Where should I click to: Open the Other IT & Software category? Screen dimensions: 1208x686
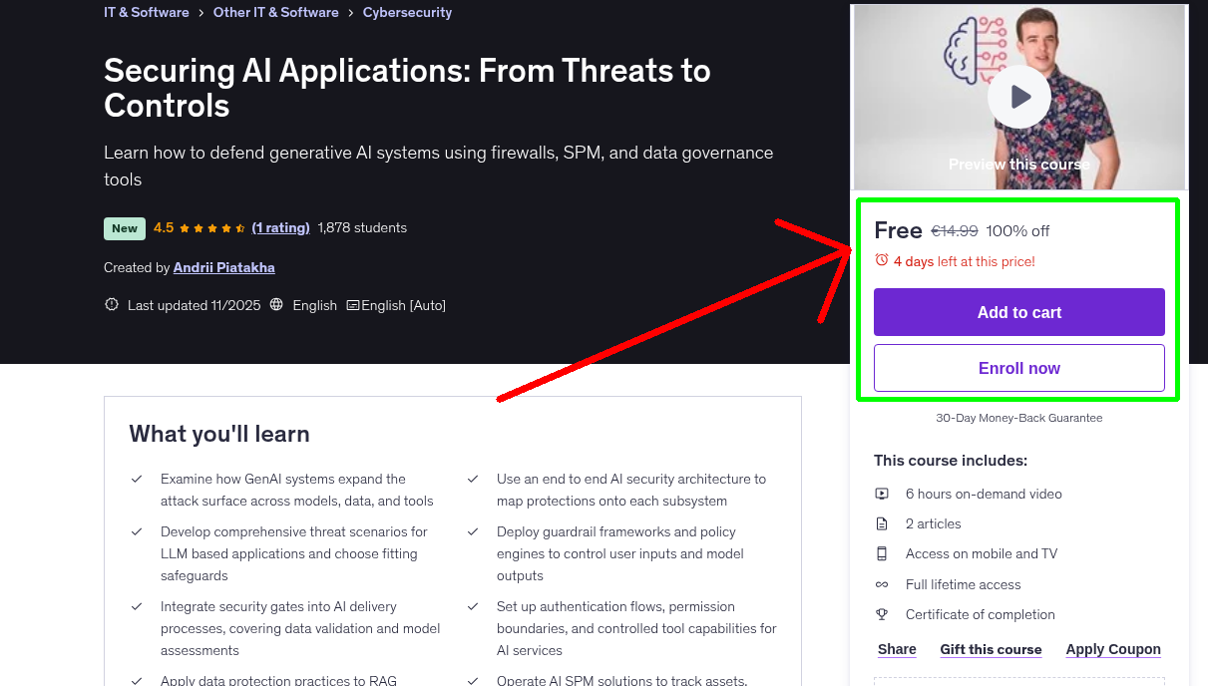click(275, 12)
